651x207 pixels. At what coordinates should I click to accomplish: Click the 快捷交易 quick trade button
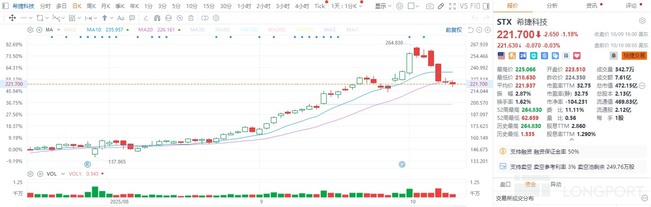pyautogui.click(x=634, y=56)
